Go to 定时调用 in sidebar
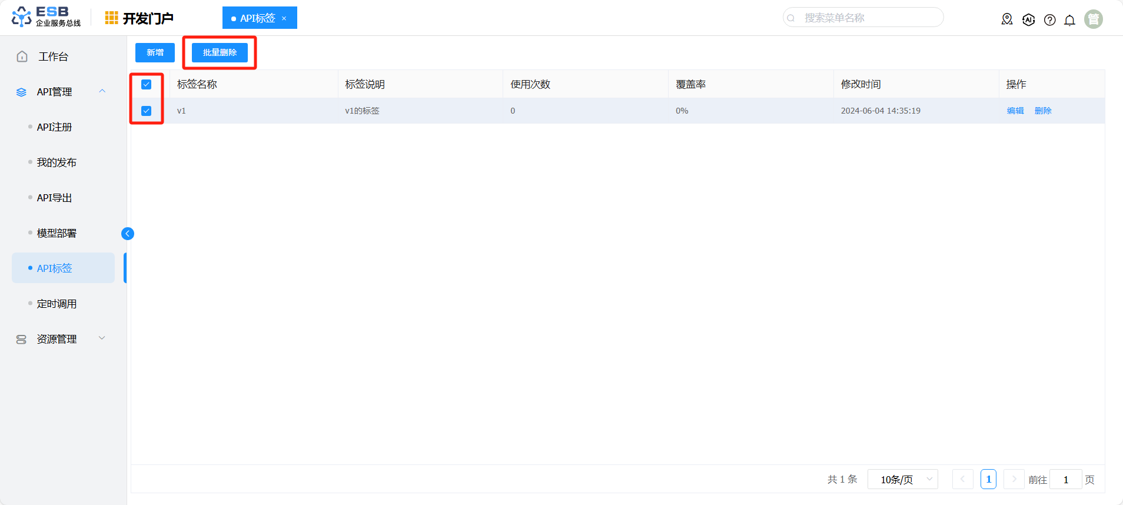 (57, 304)
